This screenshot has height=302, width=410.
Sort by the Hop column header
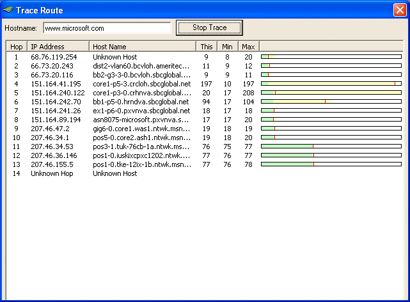tap(17, 47)
